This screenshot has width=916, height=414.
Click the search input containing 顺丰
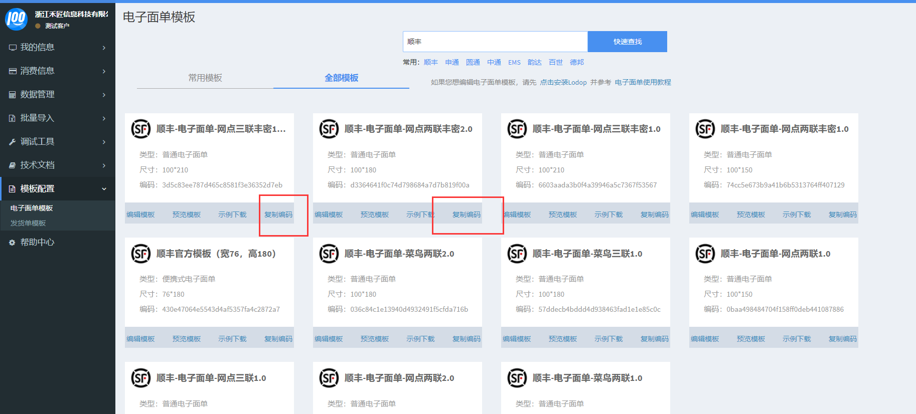[x=495, y=42]
